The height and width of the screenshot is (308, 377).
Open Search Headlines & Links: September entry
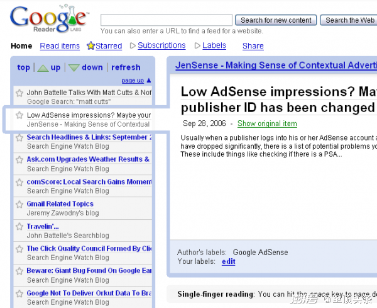[89, 137]
